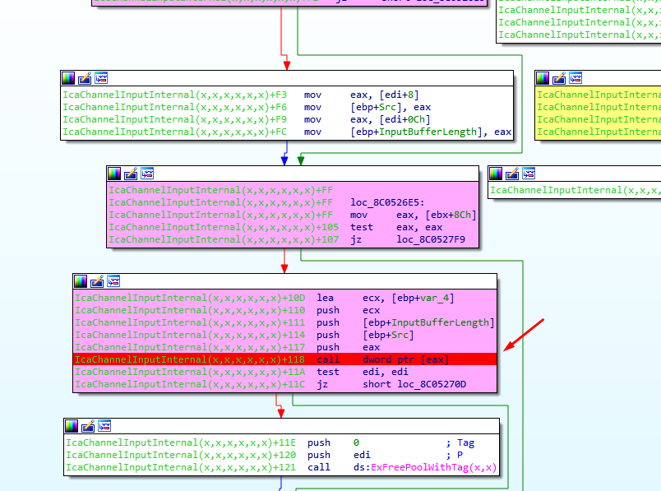The height and width of the screenshot is (491, 661).
Task: Open color palette icon of yellow node
Action: [543, 78]
